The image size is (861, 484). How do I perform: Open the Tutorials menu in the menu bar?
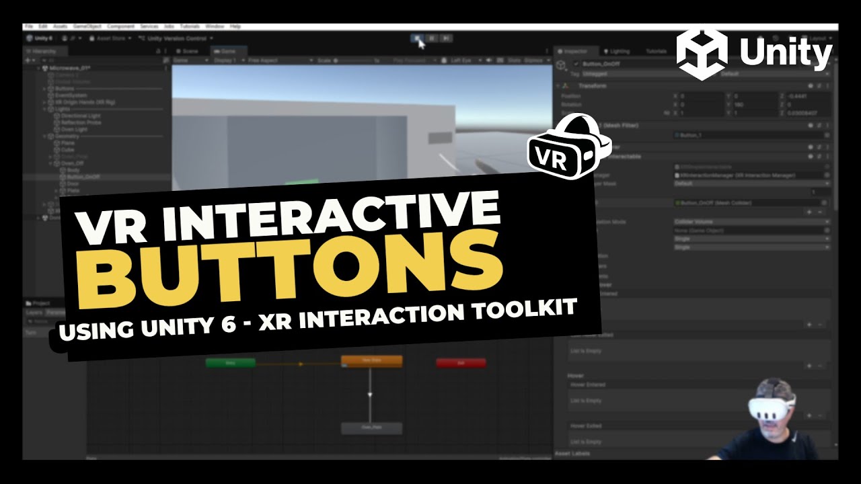click(x=190, y=26)
